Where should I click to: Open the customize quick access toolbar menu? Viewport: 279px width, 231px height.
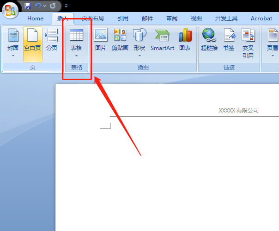(x=66, y=6)
